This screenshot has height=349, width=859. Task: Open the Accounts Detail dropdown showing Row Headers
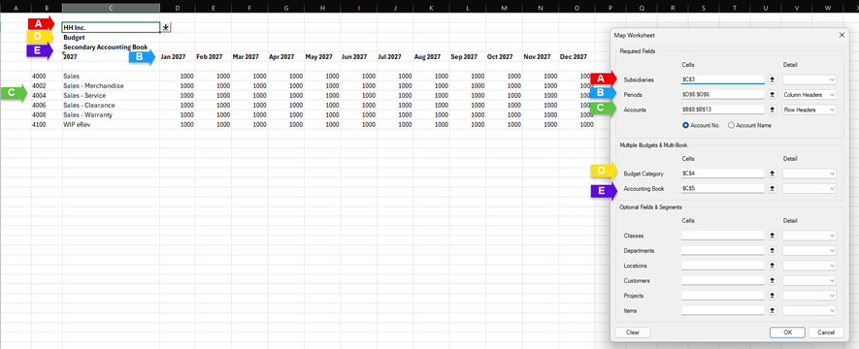(x=809, y=110)
